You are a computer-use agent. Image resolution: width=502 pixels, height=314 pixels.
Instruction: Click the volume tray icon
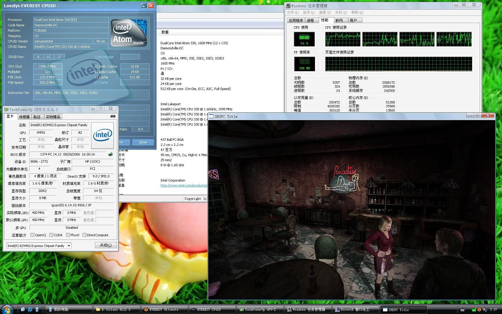click(485, 310)
